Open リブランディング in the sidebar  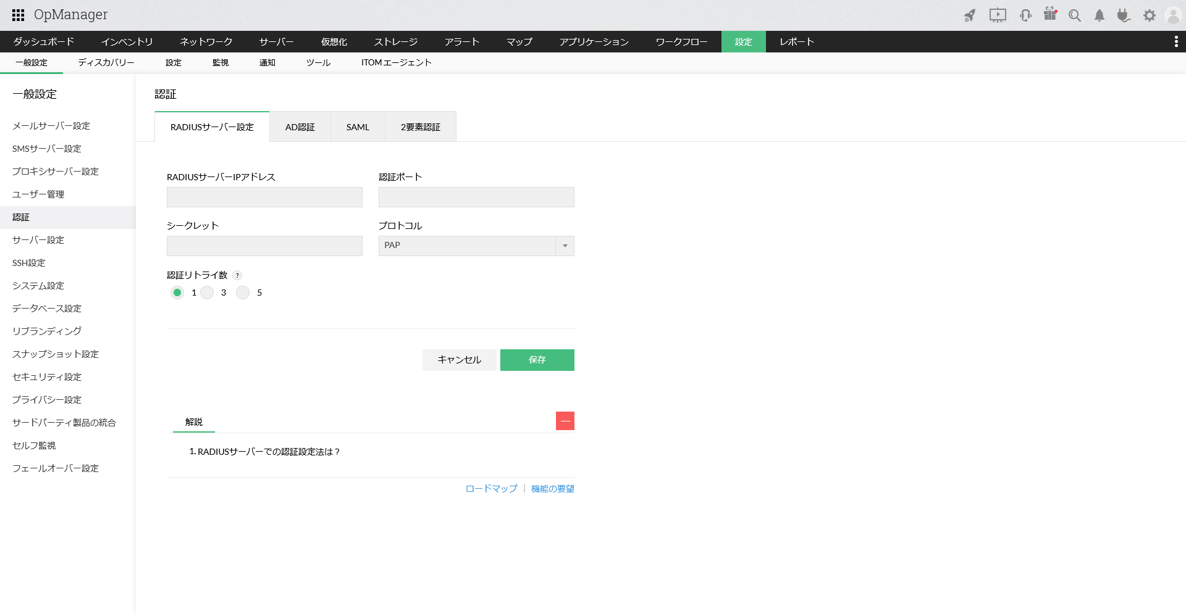[x=68, y=331]
